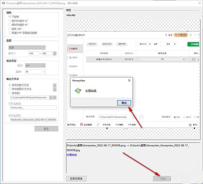
Task: Click 官方网站 link in preview footer
Action: (x=71, y=125)
